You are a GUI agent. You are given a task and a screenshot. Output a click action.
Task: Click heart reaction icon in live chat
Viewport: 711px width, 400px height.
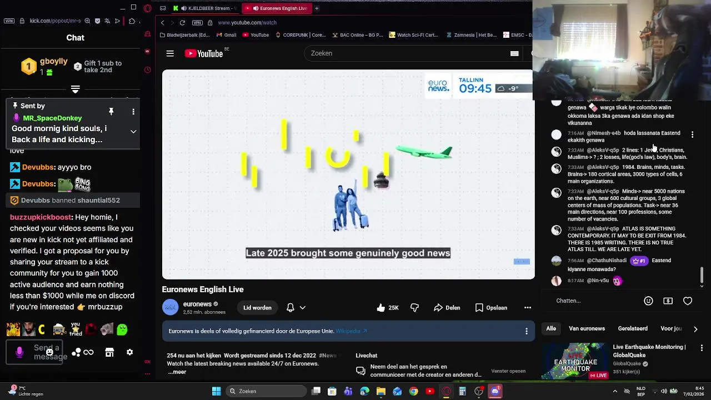[688, 301]
